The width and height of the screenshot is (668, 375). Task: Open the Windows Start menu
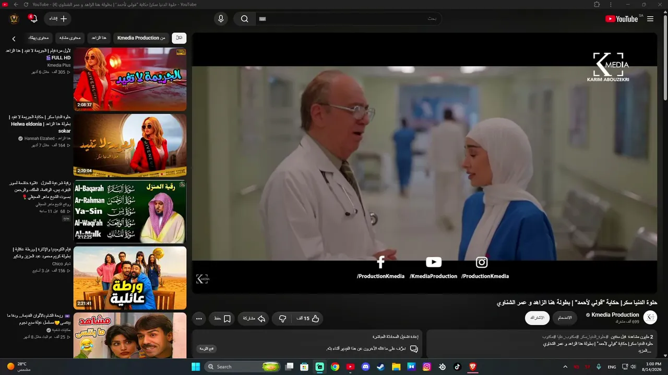(196, 367)
